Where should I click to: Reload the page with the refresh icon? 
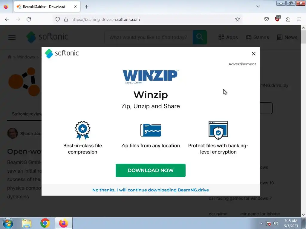(29, 19)
